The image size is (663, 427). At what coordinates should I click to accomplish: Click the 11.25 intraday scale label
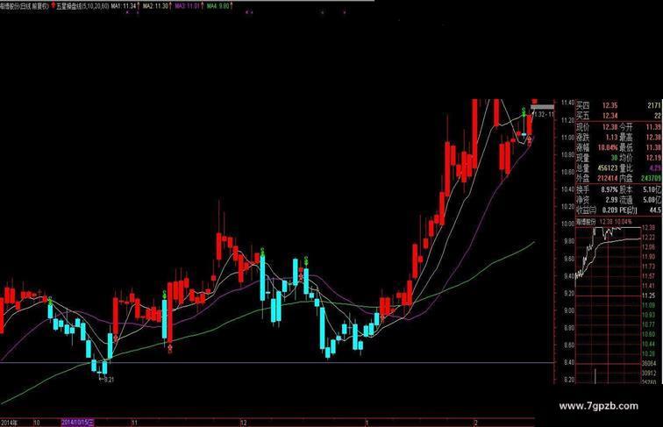tap(649, 295)
